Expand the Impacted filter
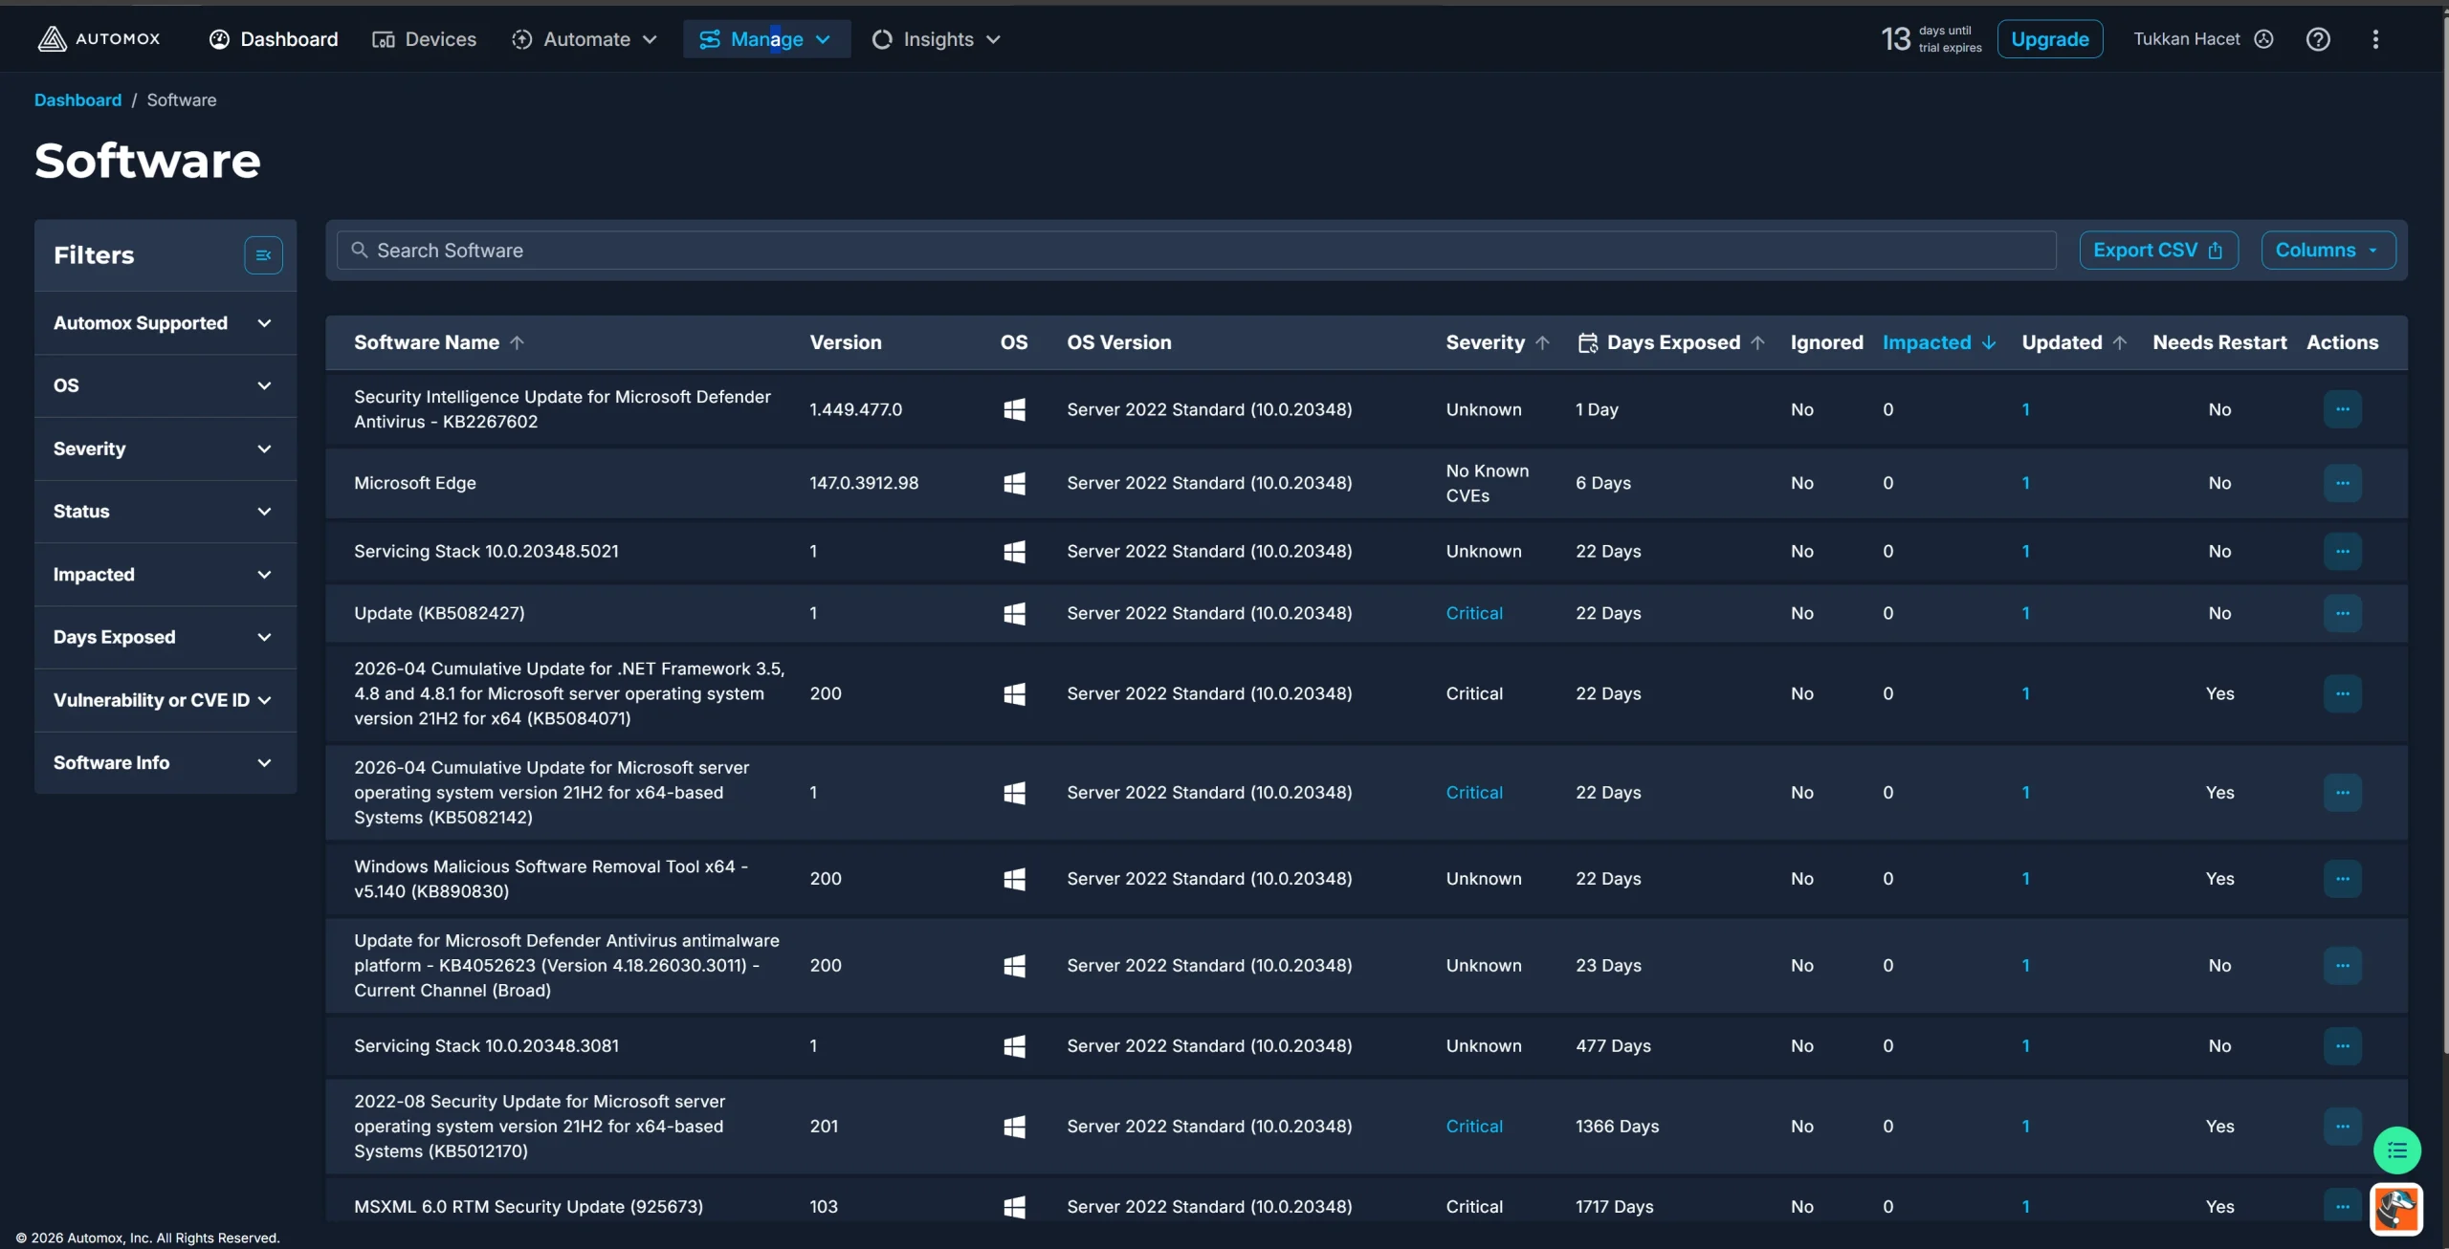The image size is (2449, 1249). [x=165, y=575]
